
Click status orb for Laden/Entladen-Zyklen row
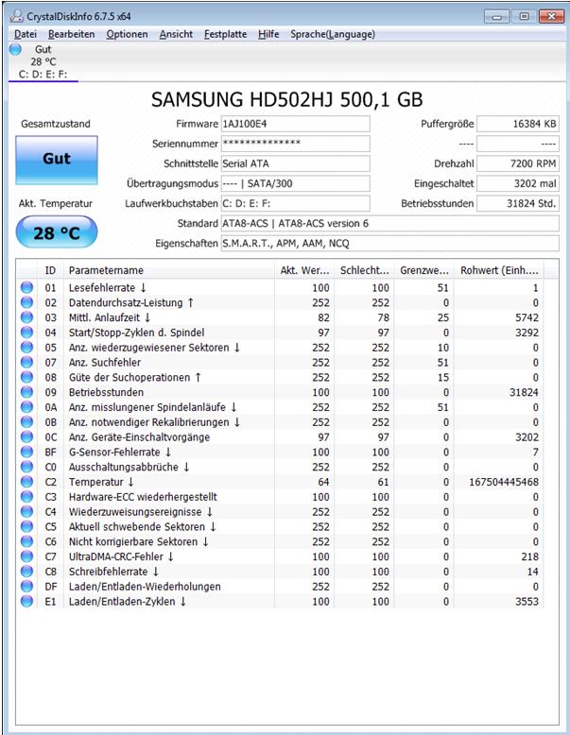click(x=26, y=601)
